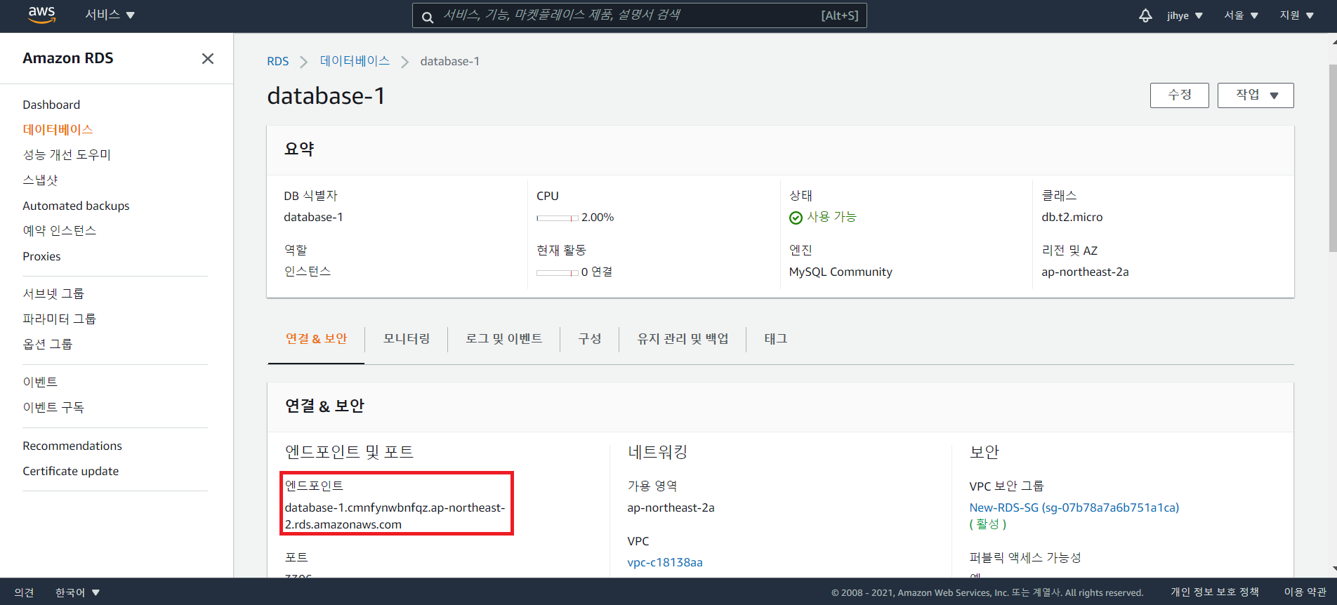Open the vpc-c18138aa VPC link
Screen dimensions: 1337x605
(x=664, y=562)
